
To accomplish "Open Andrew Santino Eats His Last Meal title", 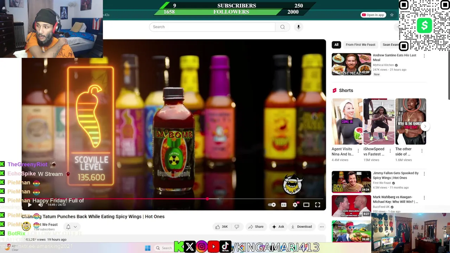I will point(394,58).
